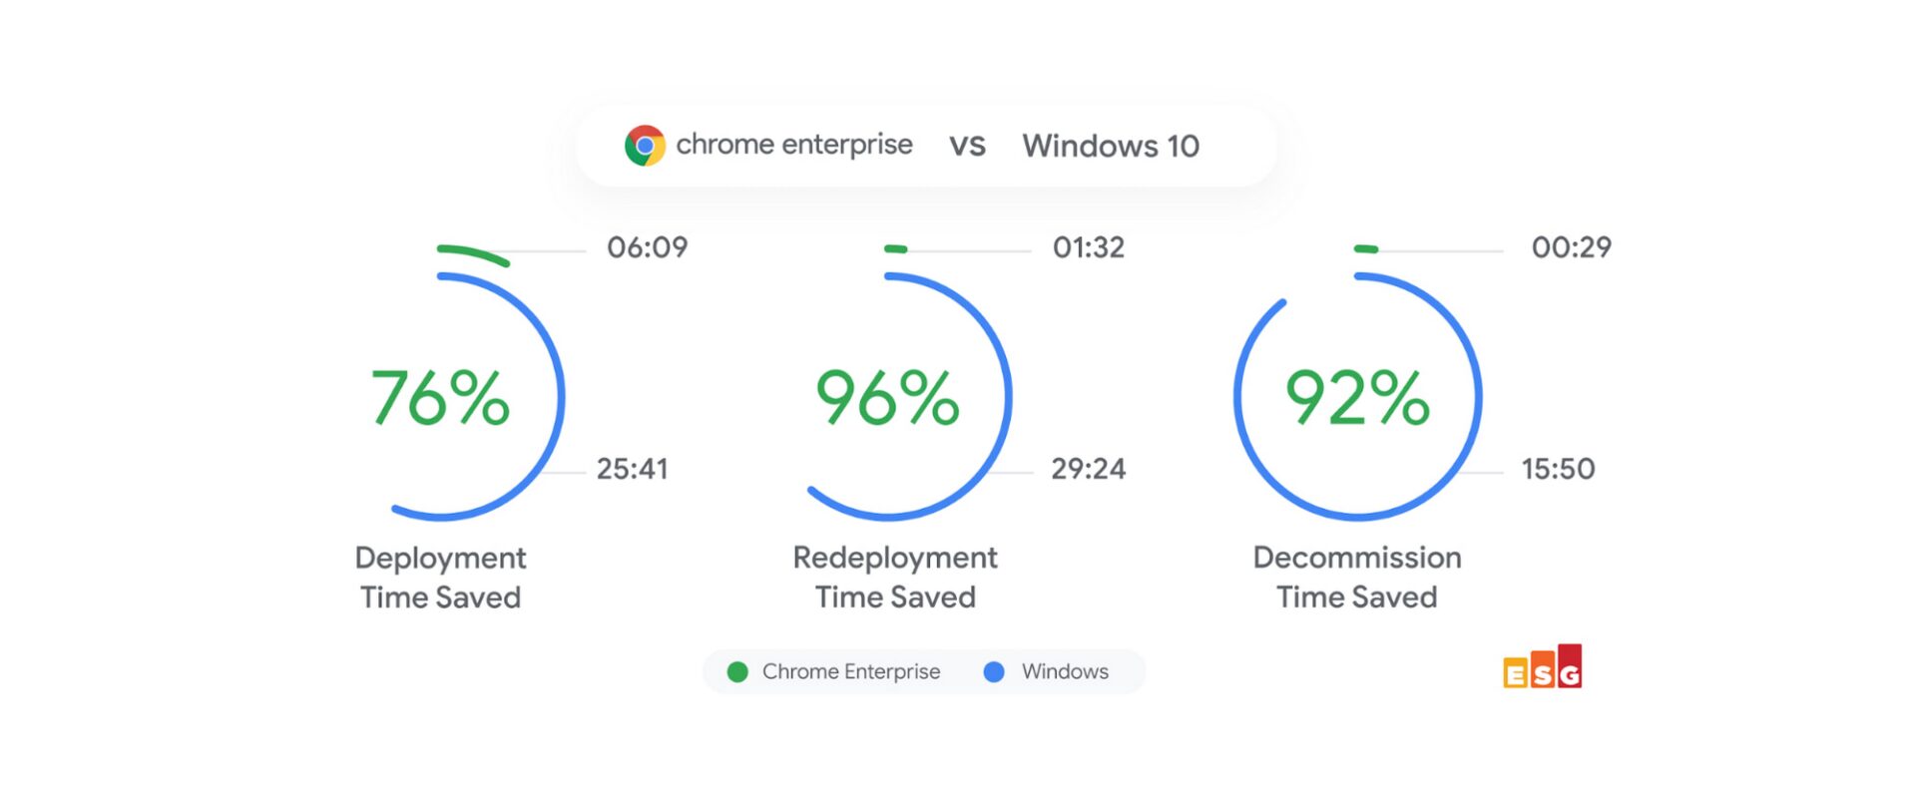Click the 25:41 time value
This screenshot has width=1916, height=798.
(x=633, y=469)
